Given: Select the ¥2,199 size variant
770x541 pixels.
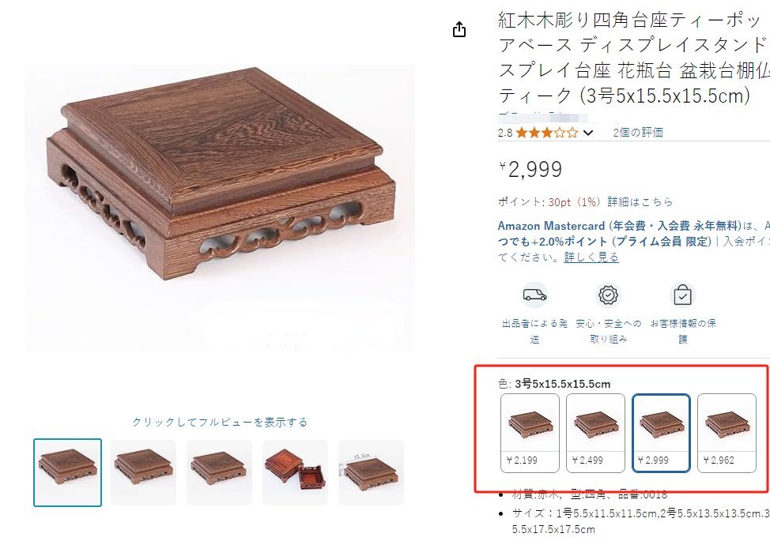Looking at the screenshot, I should point(530,433).
